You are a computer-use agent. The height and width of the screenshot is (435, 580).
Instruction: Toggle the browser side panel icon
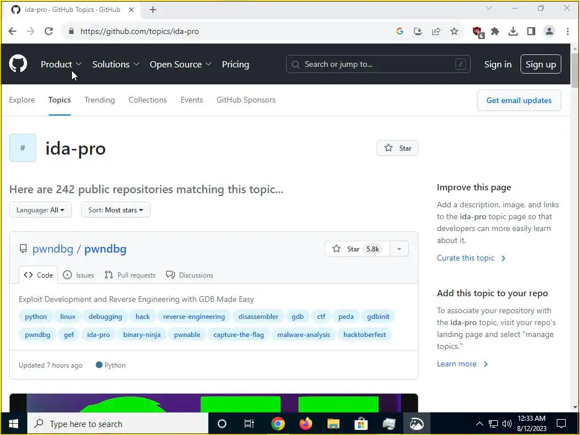coord(531,32)
